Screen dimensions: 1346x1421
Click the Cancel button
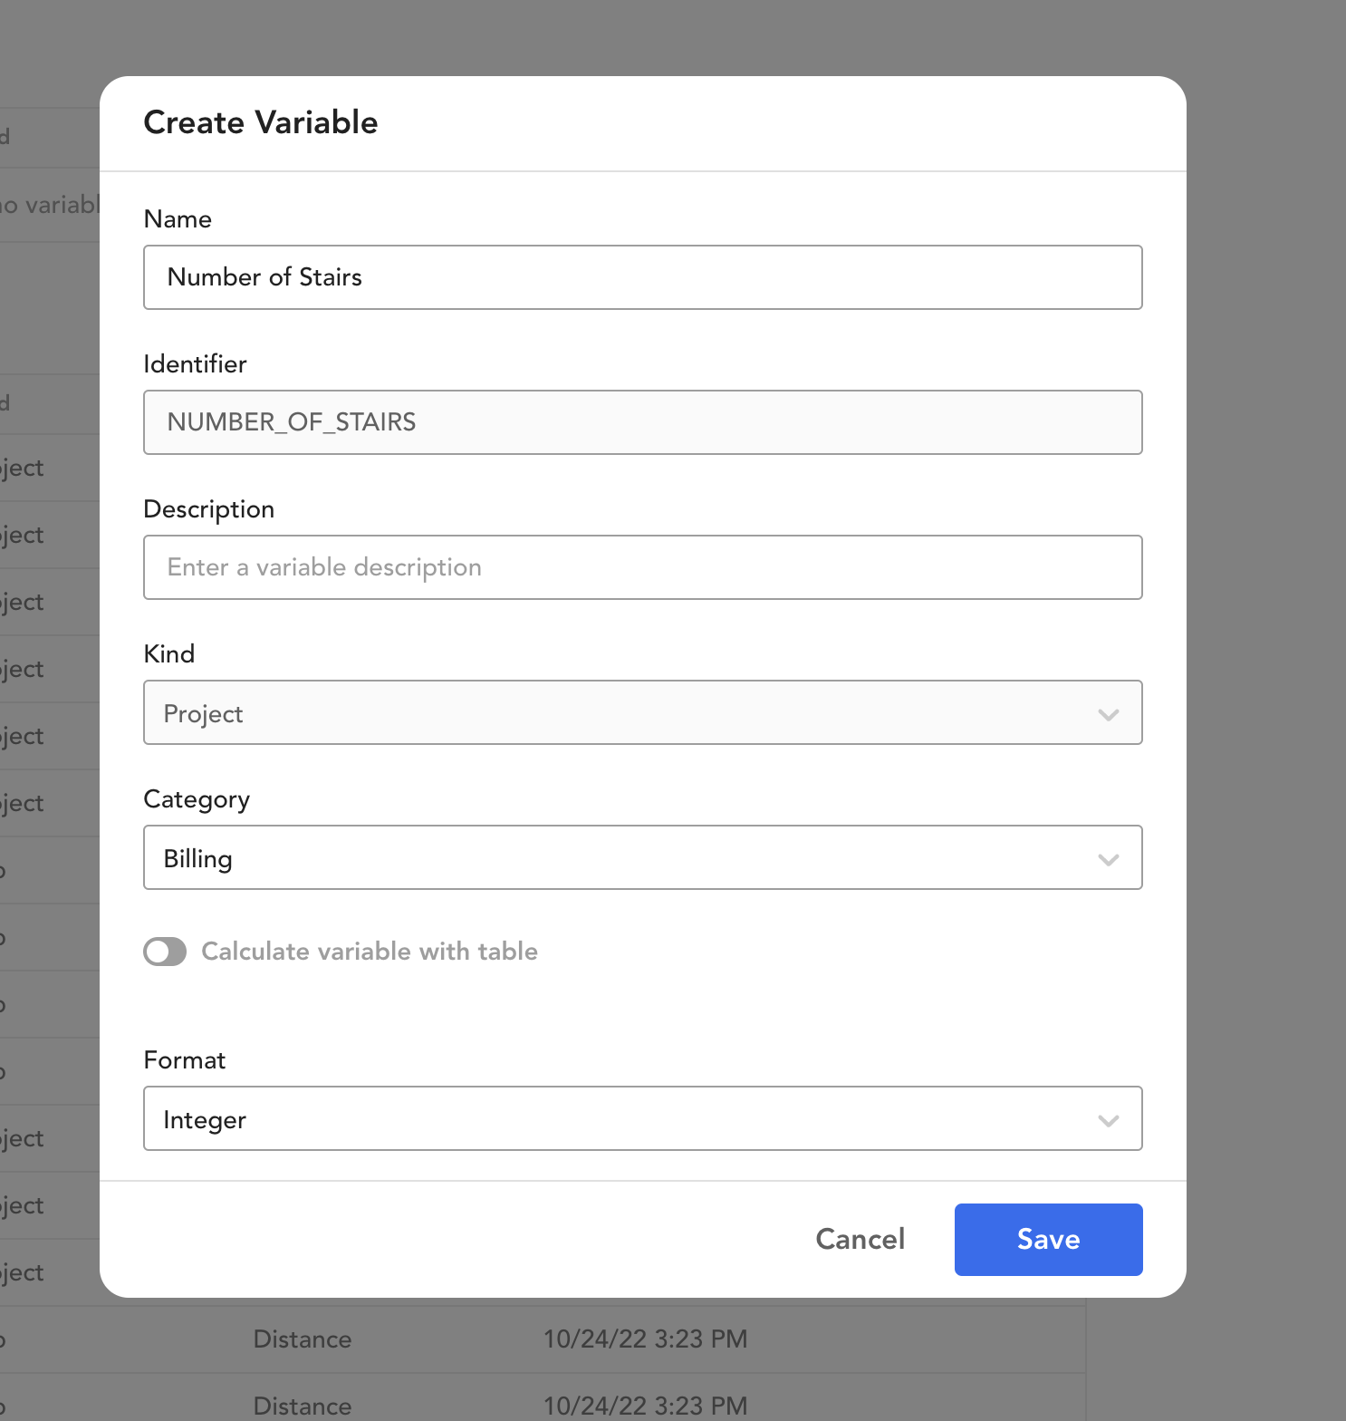[x=860, y=1240]
